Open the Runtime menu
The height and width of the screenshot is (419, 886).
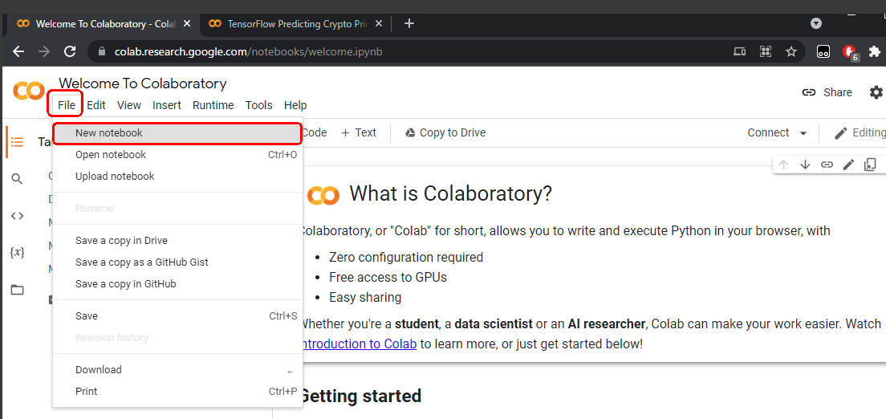(x=213, y=105)
